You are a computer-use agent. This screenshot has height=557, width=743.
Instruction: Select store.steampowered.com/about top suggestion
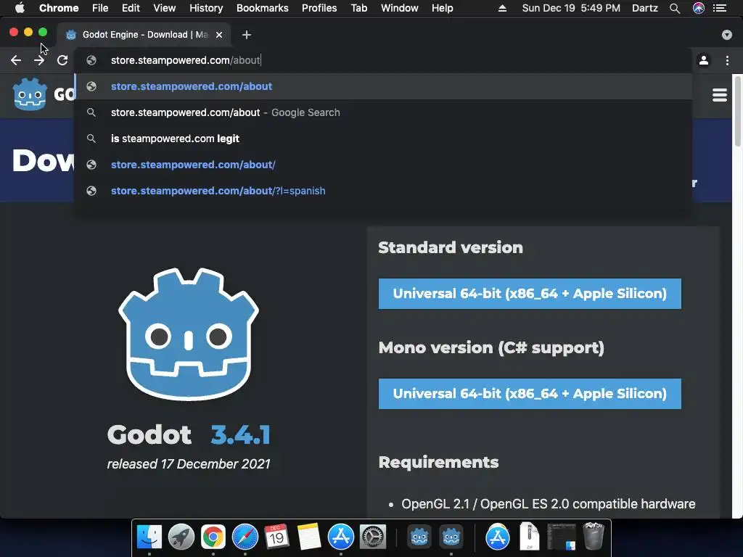click(x=383, y=86)
